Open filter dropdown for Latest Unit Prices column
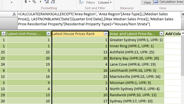This screenshot has height=104, width=184. 48,34
